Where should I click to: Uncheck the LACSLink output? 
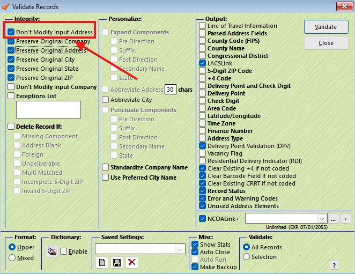click(x=202, y=63)
